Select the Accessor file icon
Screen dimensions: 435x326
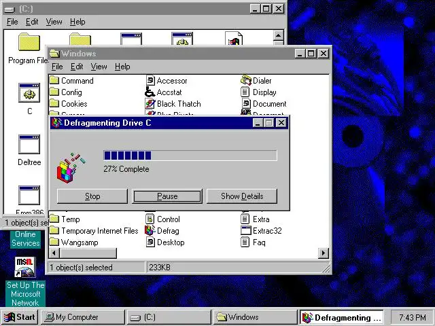[x=150, y=81]
